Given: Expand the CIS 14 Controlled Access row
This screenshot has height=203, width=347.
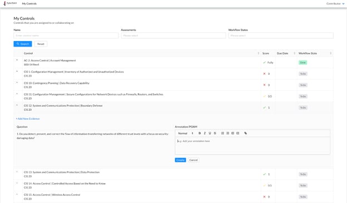Looking at the screenshot, I should pyautogui.click(x=17, y=183).
